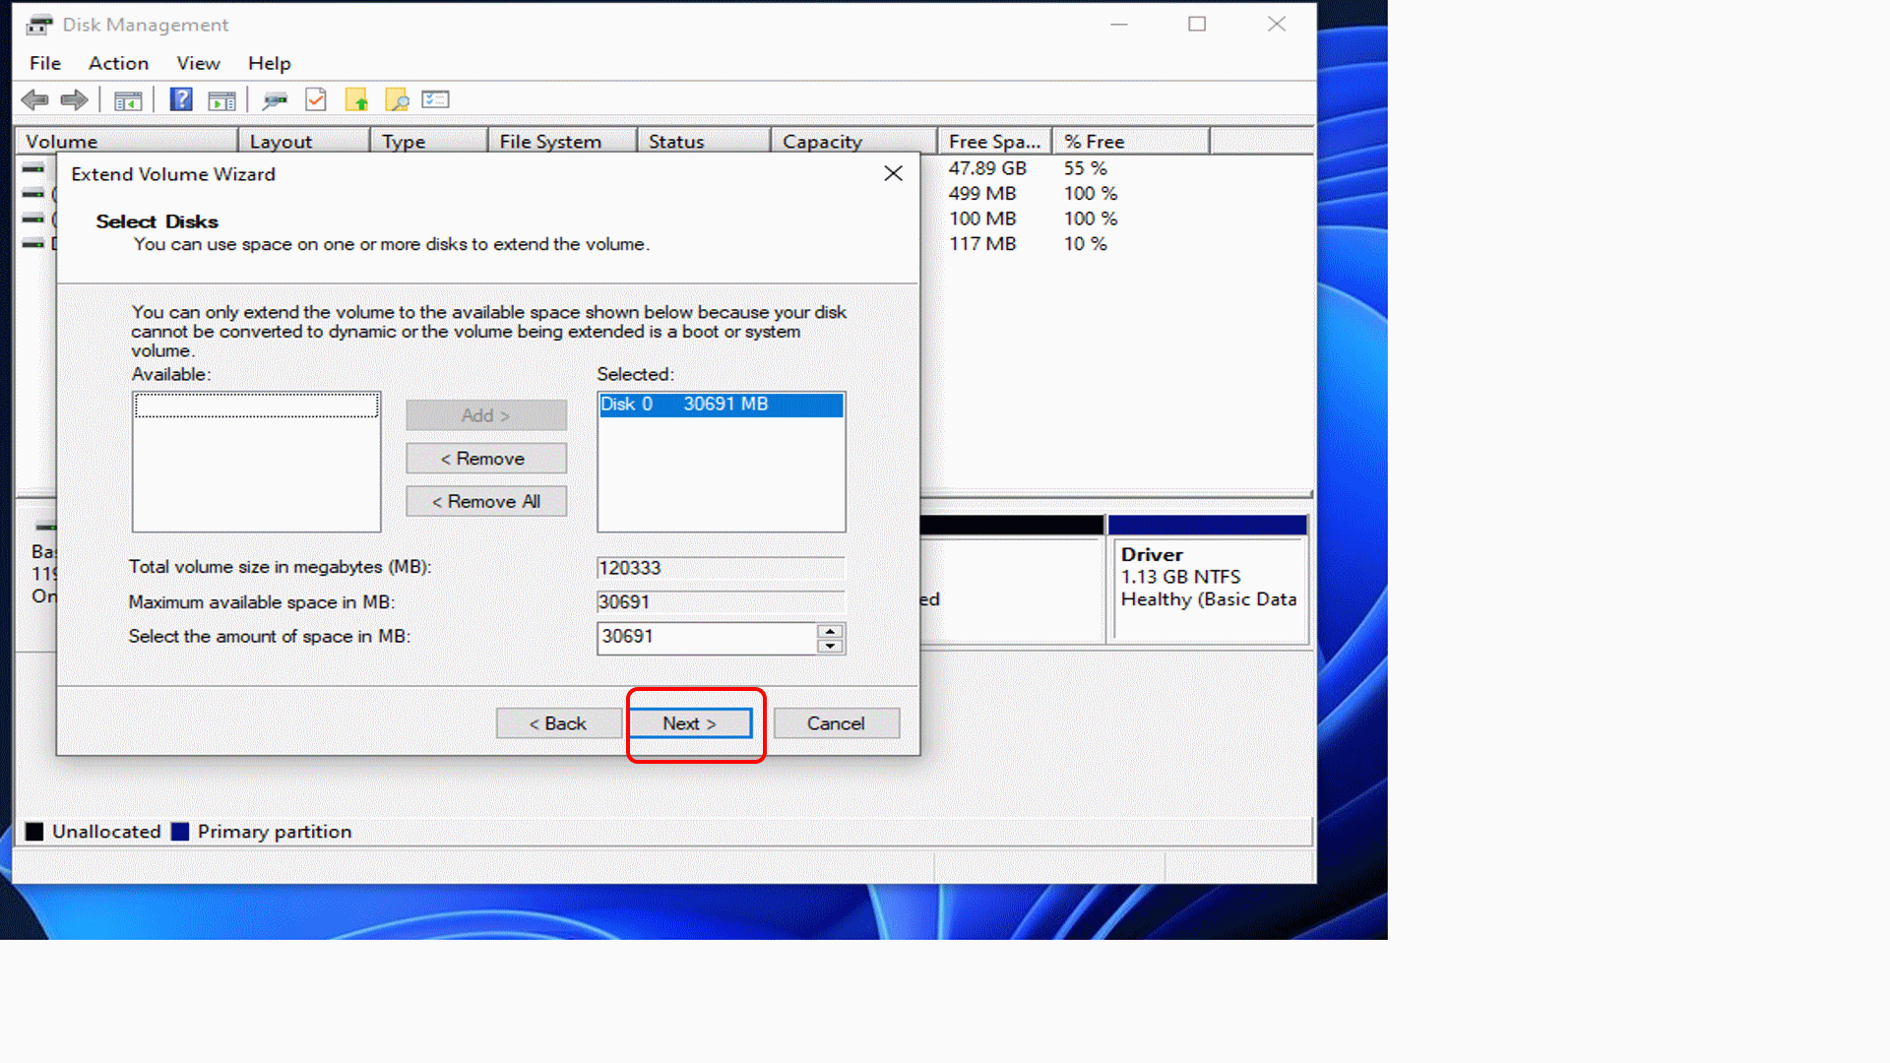1890x1063 pixels.
Task: Click the Next > button in wizard
Action: pyautogui.click(x=690, y=723)
